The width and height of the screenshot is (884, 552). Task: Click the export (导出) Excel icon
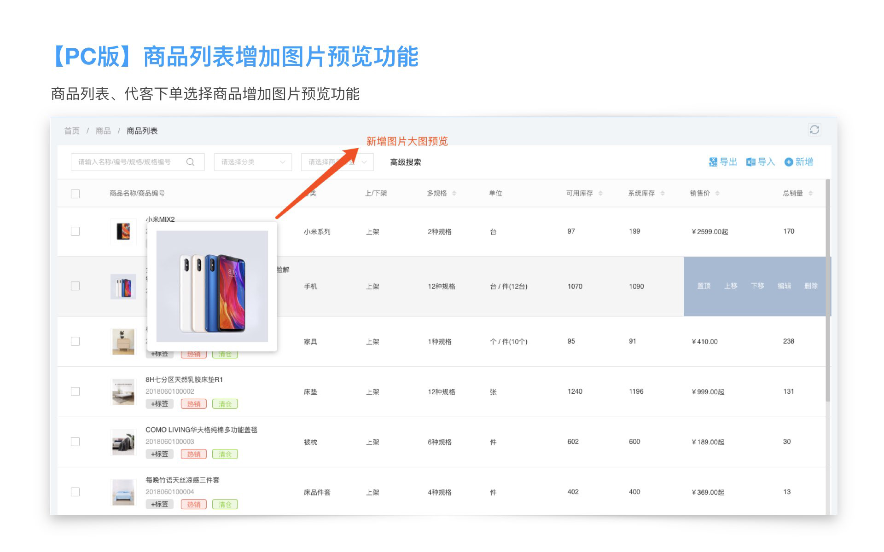coord(713,162)
